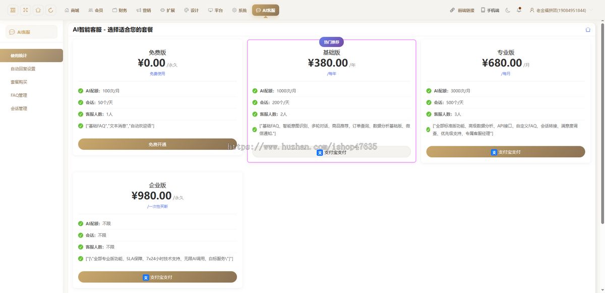Select 使用统计 in the sidebar
Image resolution: width=605 pixels, height=293 pixels.
point(32,55)
